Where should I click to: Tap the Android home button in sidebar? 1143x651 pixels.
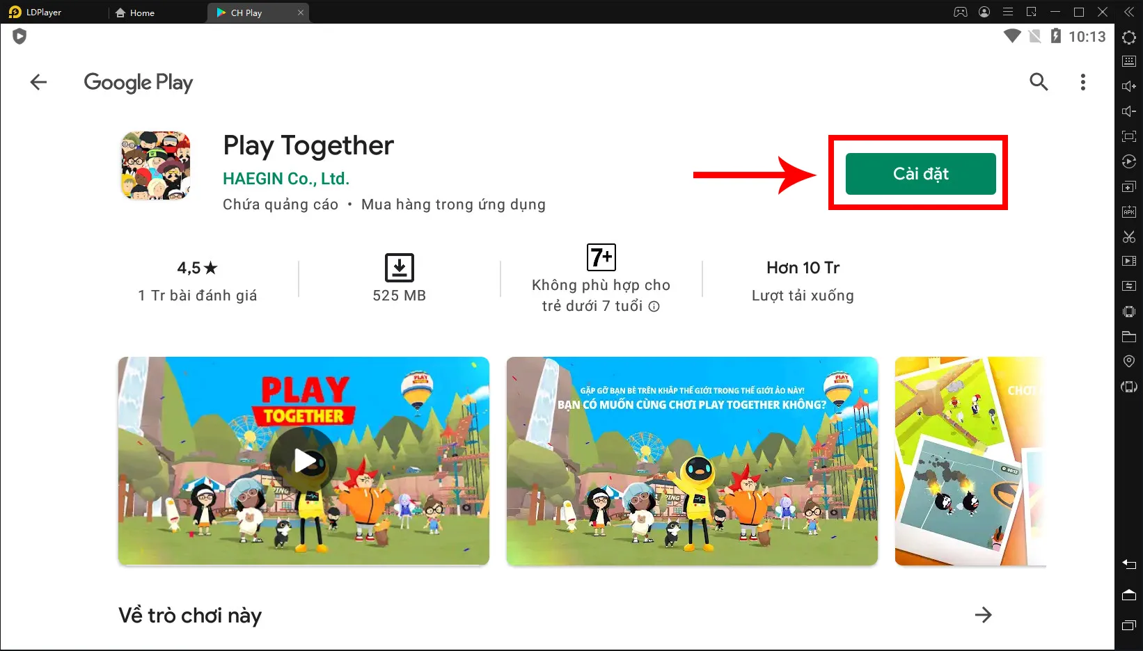(x=1129, y=595)
